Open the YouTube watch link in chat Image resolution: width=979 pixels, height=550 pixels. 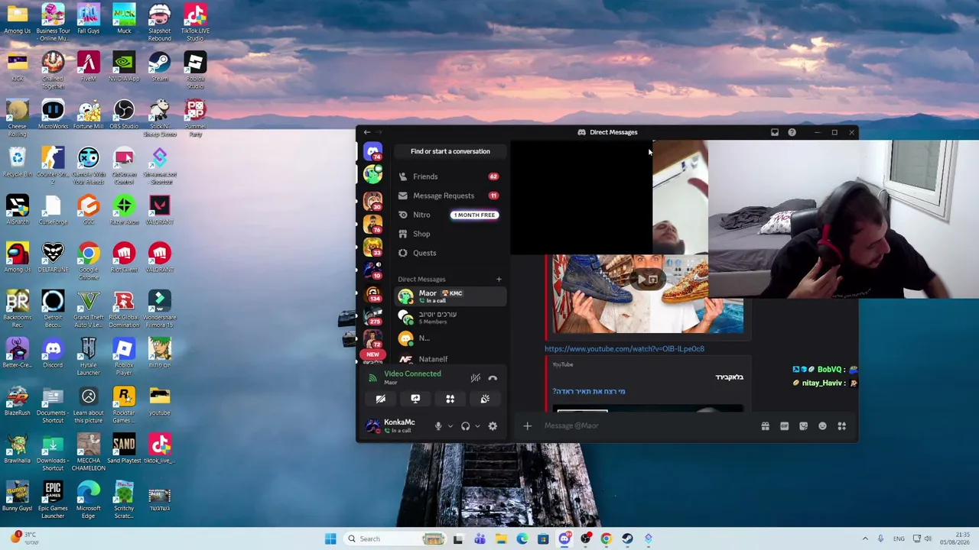pyautogui.click(x=624, y=348)
